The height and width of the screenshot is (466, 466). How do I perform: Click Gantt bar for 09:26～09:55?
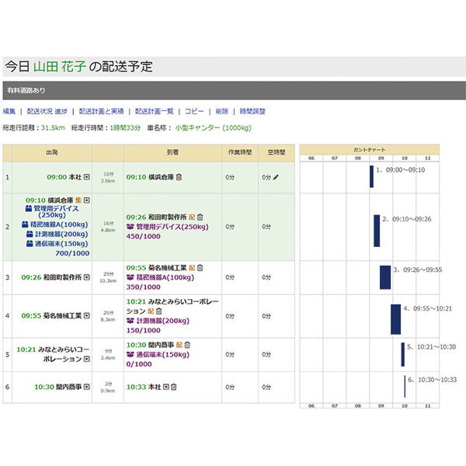[x=385, y=277]
